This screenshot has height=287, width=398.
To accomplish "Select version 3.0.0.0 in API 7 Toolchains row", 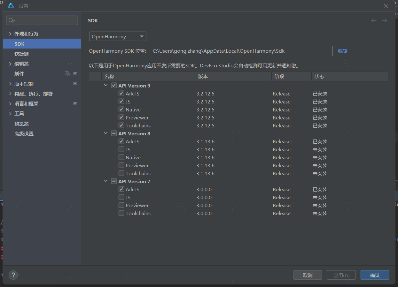I will click(x=204, y=213).
